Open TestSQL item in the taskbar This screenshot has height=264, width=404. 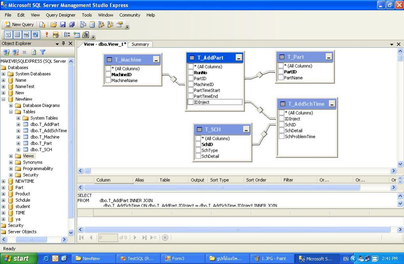coord(138,258)
